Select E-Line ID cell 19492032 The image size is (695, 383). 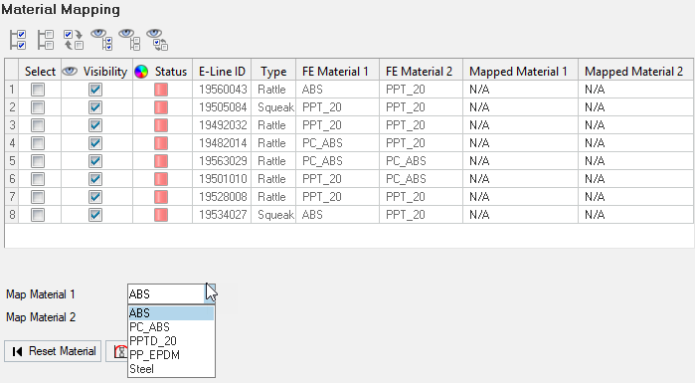222,125
